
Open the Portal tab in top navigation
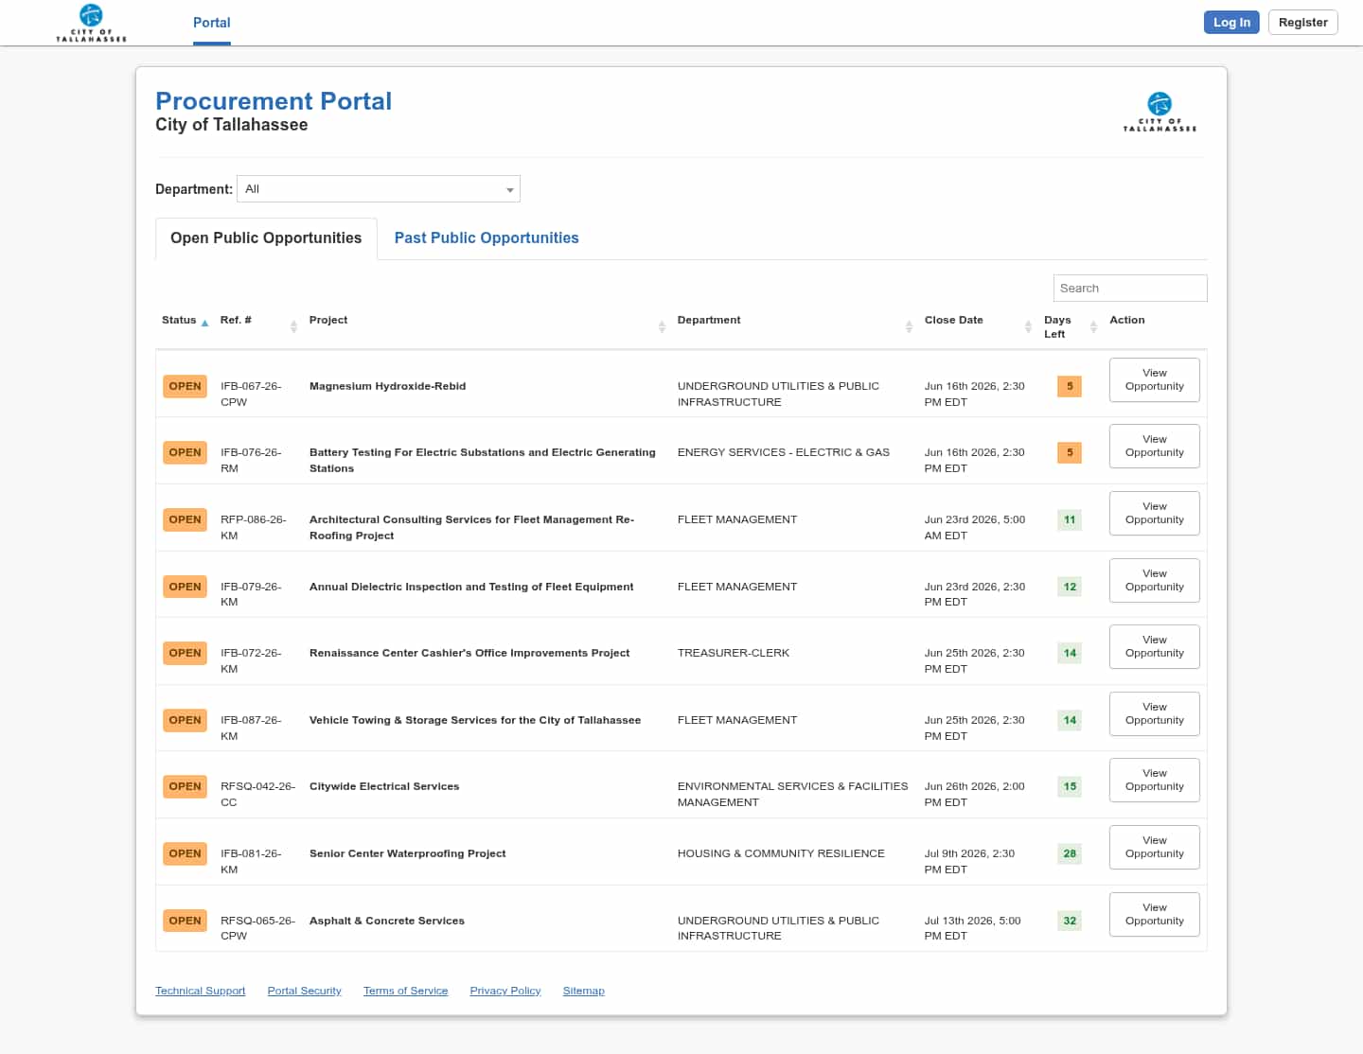tap(212, 23)
